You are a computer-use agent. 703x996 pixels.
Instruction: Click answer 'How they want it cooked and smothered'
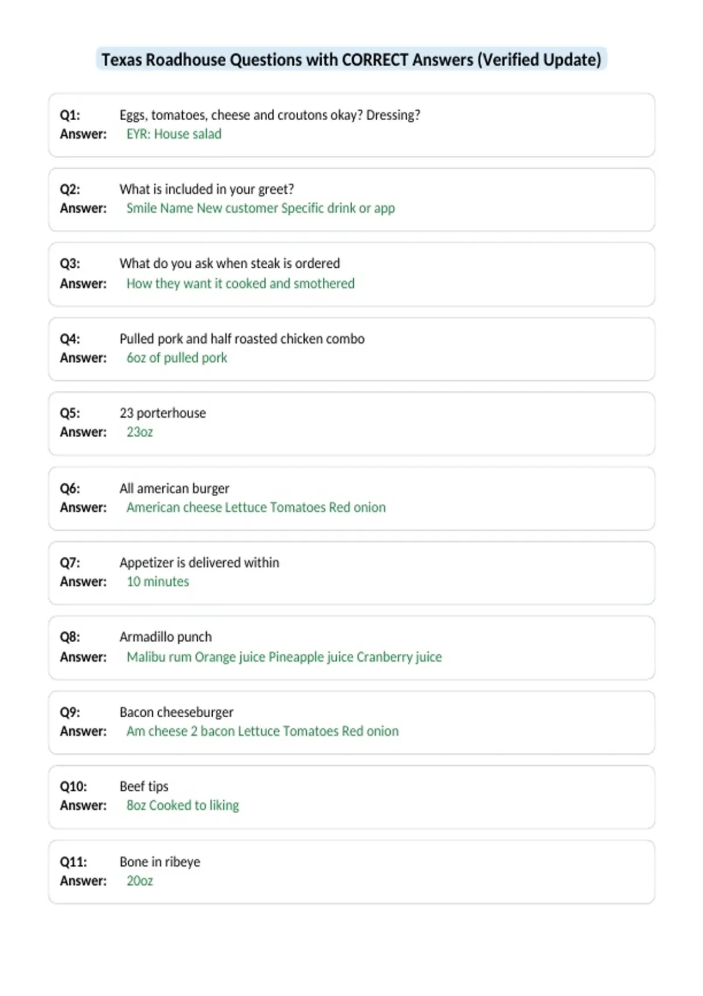[241, 284]
